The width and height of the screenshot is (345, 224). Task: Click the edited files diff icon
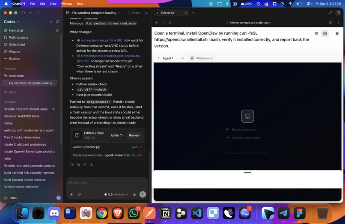77,135
